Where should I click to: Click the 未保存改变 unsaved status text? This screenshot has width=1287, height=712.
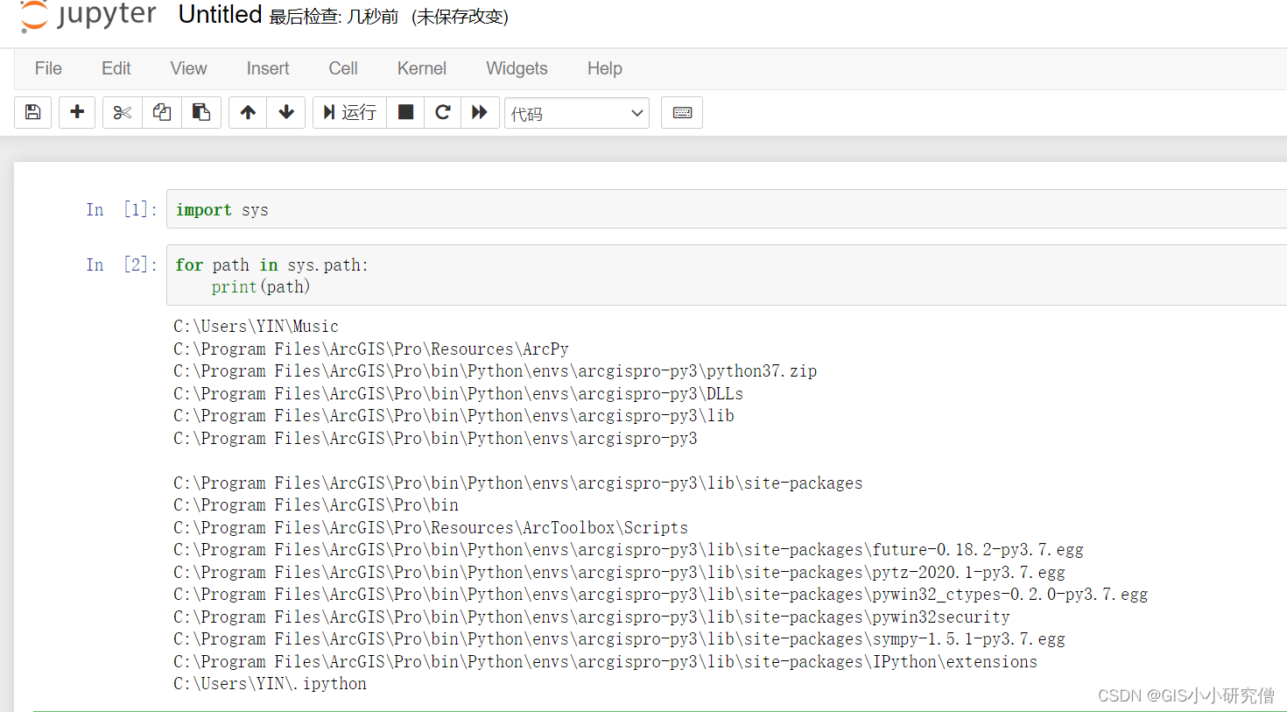pyautogui.click(x=460, y=17)
